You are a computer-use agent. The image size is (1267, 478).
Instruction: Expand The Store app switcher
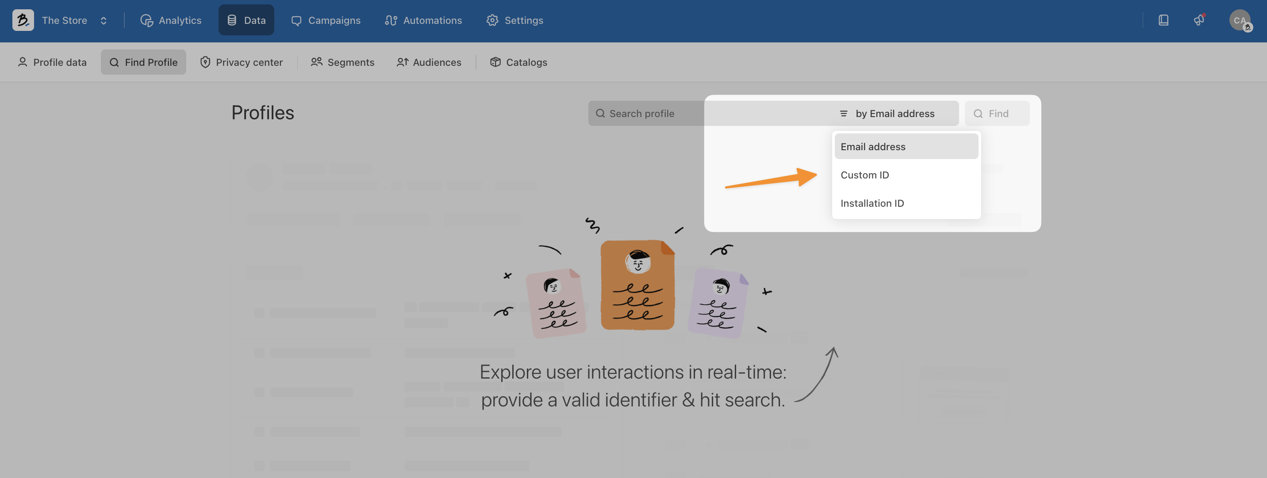coord(73,20)
